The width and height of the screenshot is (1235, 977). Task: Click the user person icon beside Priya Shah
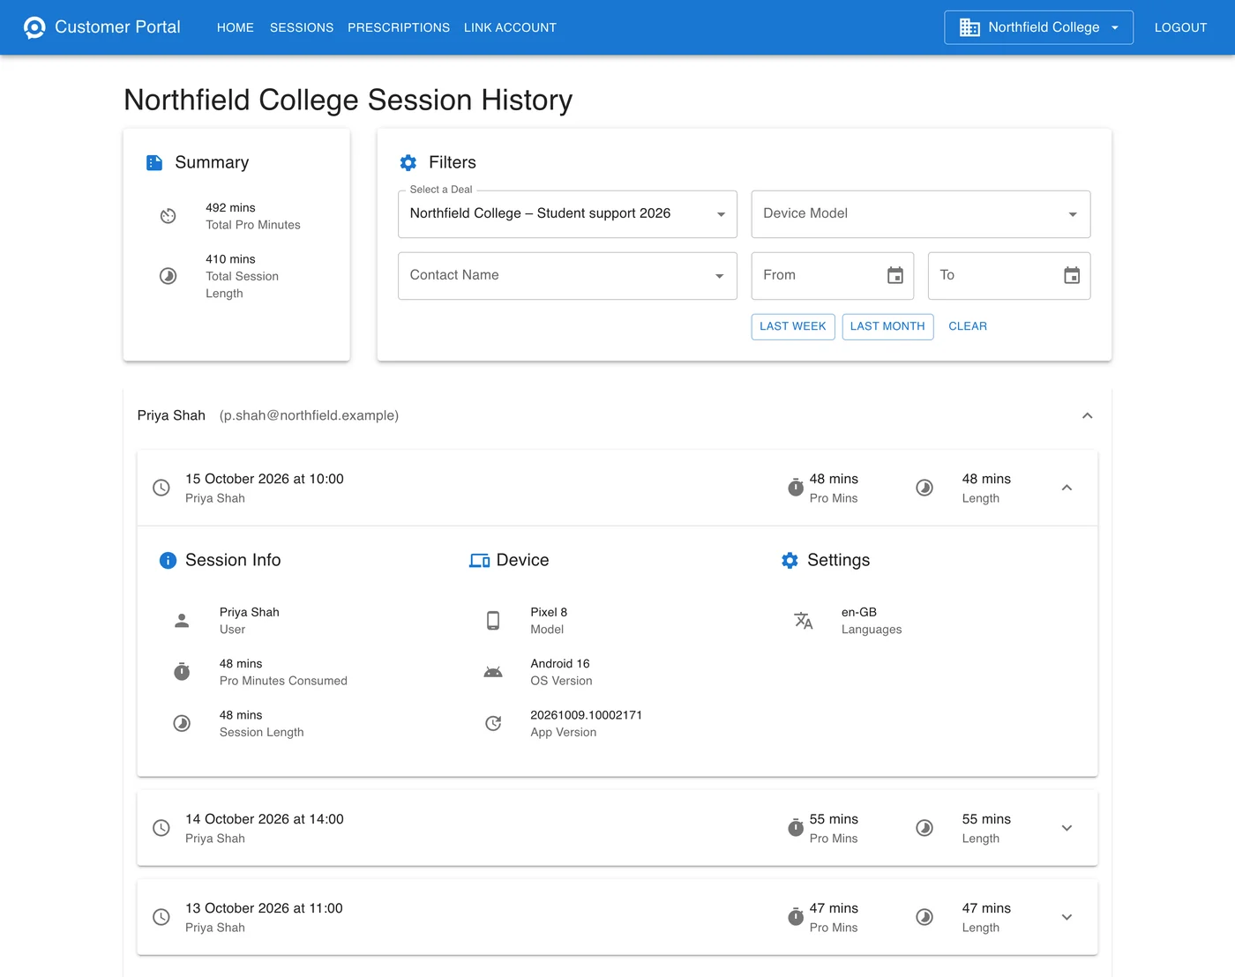(x=182, y=621)
